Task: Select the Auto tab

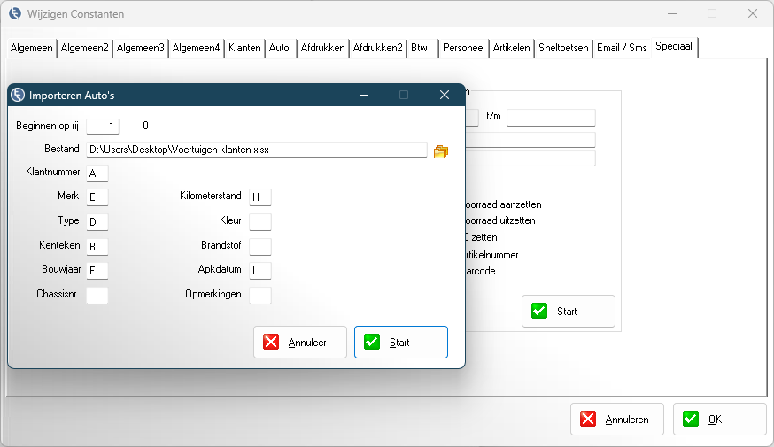Action: pos(279,48)
